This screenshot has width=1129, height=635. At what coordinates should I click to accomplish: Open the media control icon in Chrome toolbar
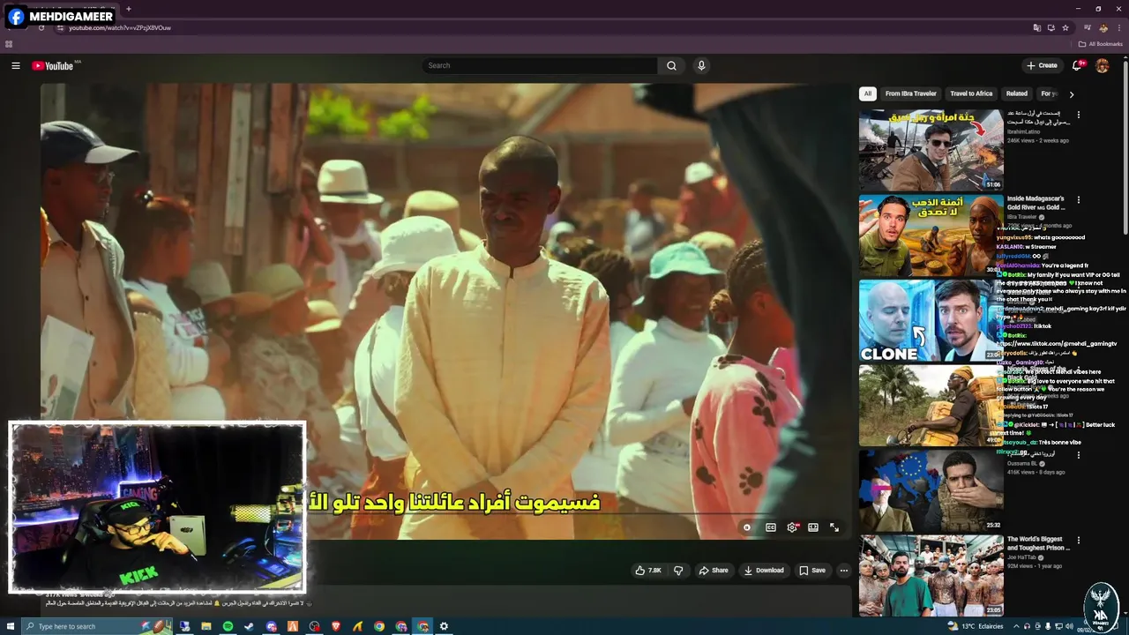click(x=1087, y=27)
